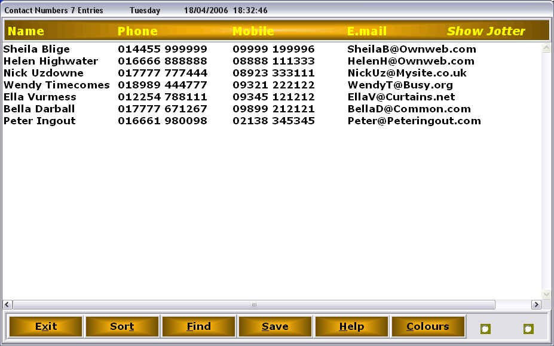Click Show Jotter in the header bar
The image size is (554, 346).
click(486, 31)
